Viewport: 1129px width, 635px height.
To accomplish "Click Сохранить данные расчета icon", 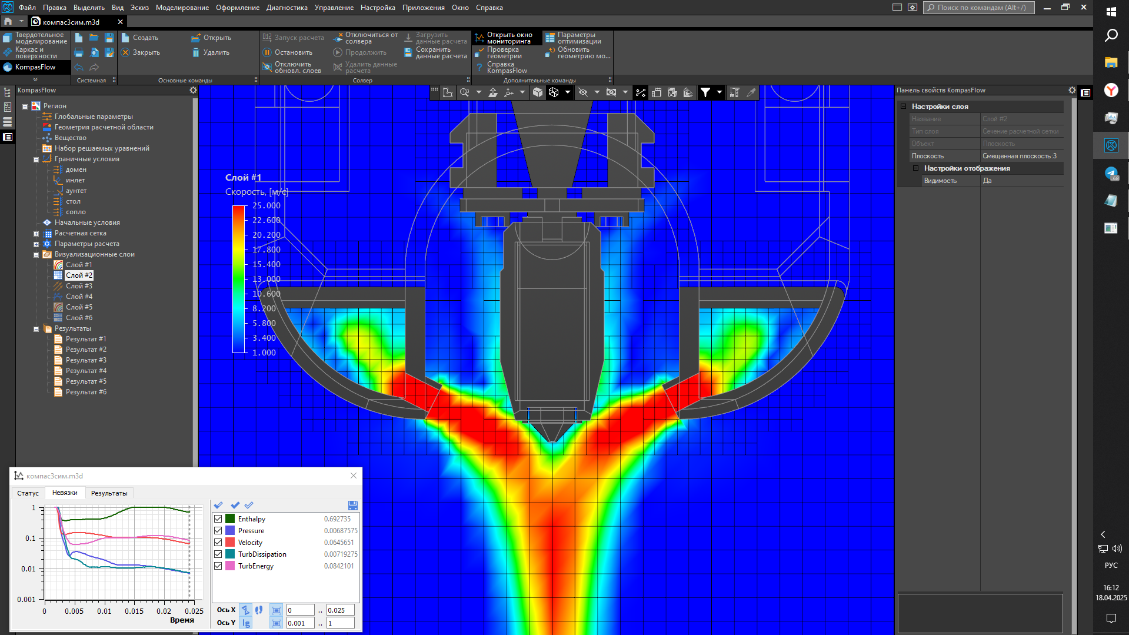I will coord(408,52).
